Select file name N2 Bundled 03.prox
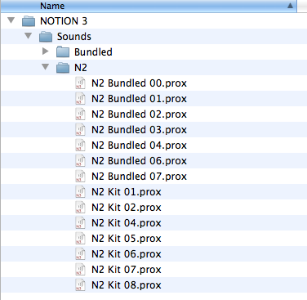The height and width of the screenshot is (300, 307). coord(140,130)
